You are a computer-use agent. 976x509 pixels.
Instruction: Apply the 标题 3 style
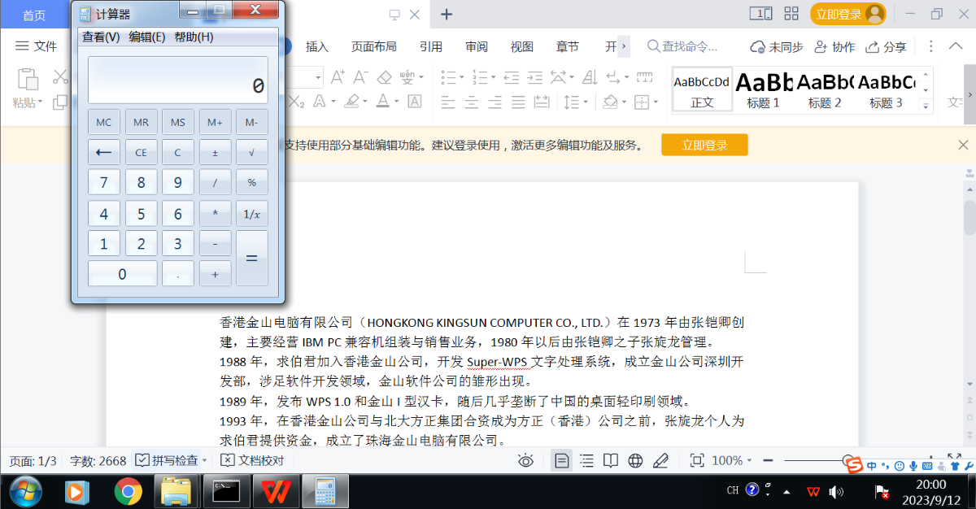click(886, 89)
